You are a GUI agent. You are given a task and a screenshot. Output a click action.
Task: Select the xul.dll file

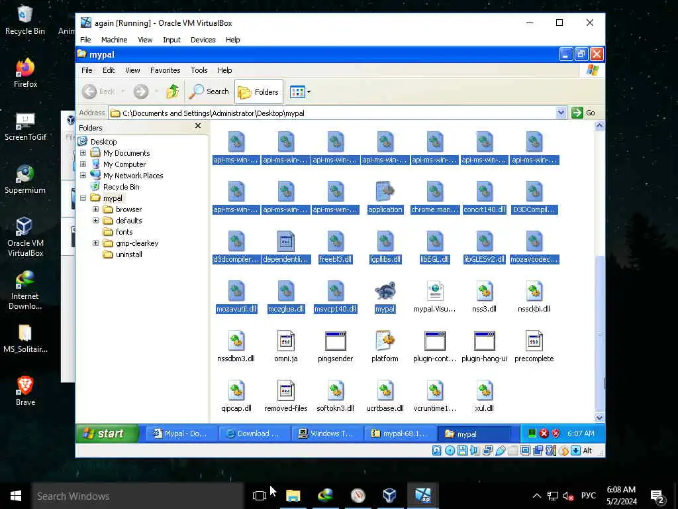[484, 397]
